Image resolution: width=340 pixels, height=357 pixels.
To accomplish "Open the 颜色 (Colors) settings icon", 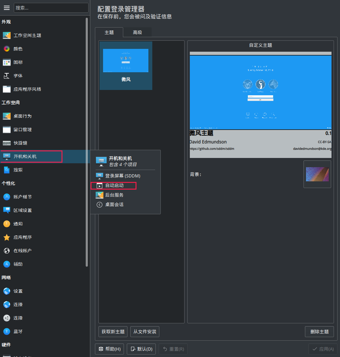I will [x=6, y=49].
